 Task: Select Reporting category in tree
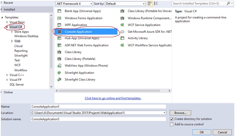21,51
